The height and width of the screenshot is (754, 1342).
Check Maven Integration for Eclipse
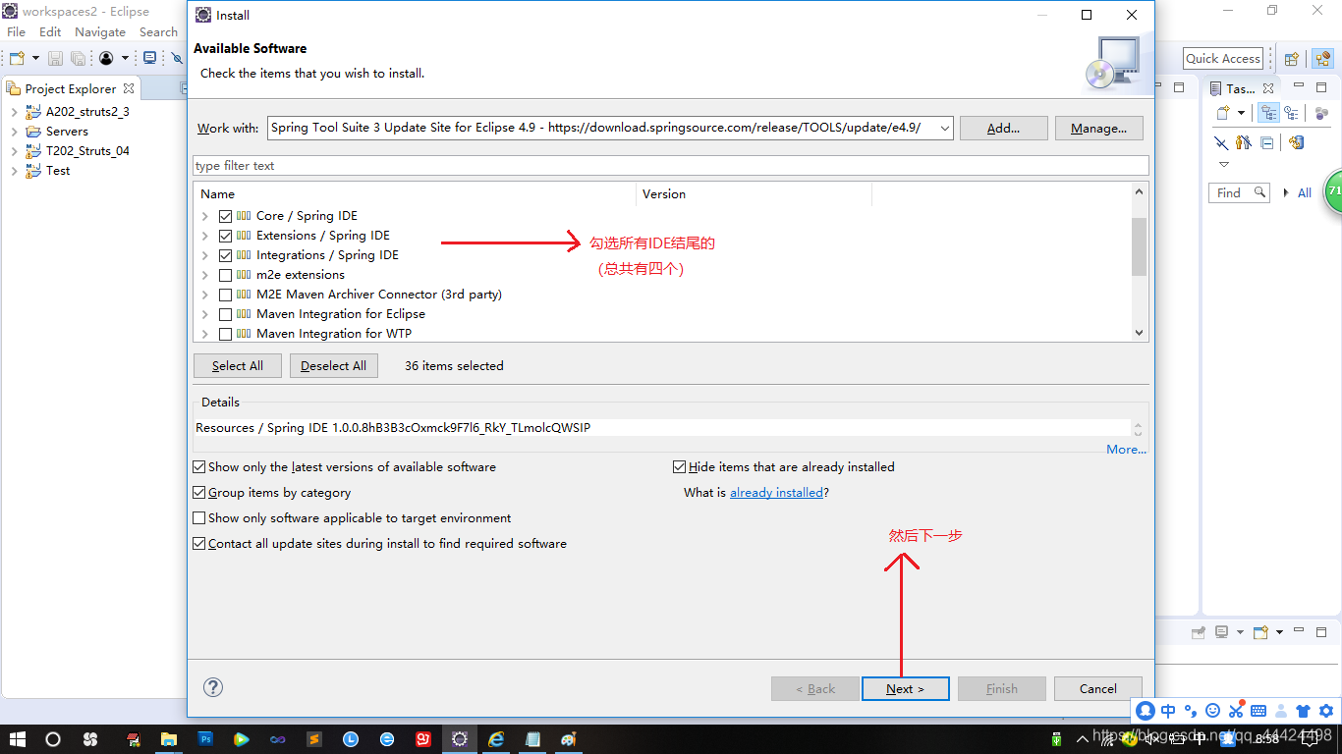pyautogui.click(x=226, y=314)
